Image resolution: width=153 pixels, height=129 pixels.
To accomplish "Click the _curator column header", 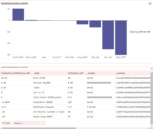I will pyautogui.click(x=120, y=73).
